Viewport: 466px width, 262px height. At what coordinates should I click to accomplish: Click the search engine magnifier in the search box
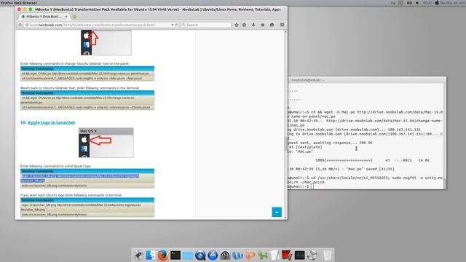pos(183,25)
